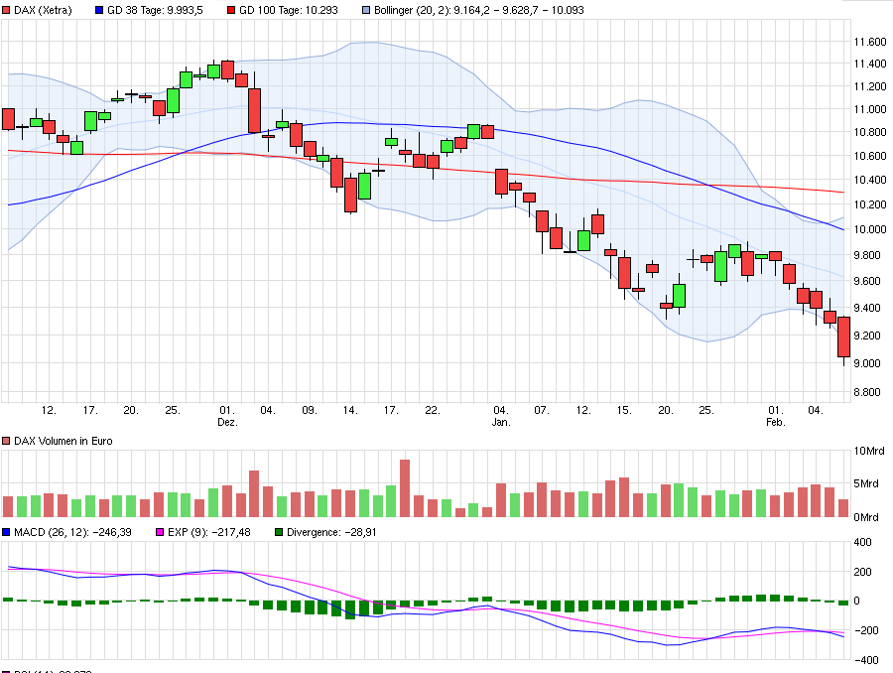Click the "EXP (9): −217,48" label
Screen dimensions: 893x673
pos(209,532)
